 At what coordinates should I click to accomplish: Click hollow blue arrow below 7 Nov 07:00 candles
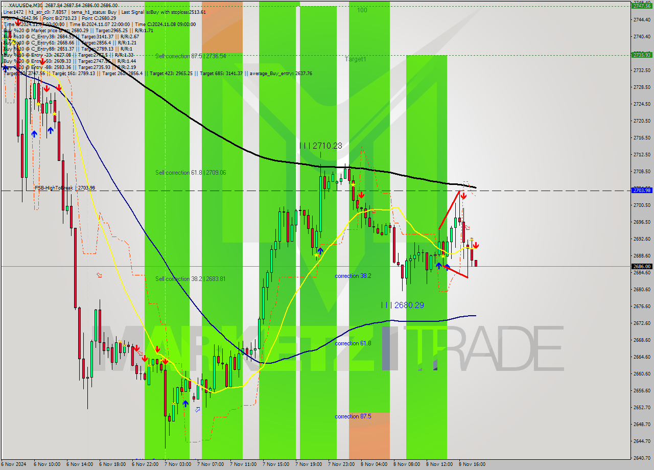pyautogui.click(x=198, y=409)
